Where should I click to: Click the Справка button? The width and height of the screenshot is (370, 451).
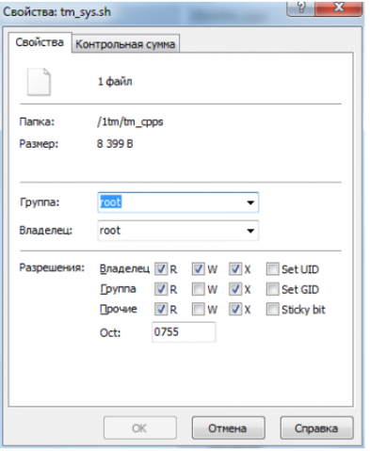(x=316, y=428)
